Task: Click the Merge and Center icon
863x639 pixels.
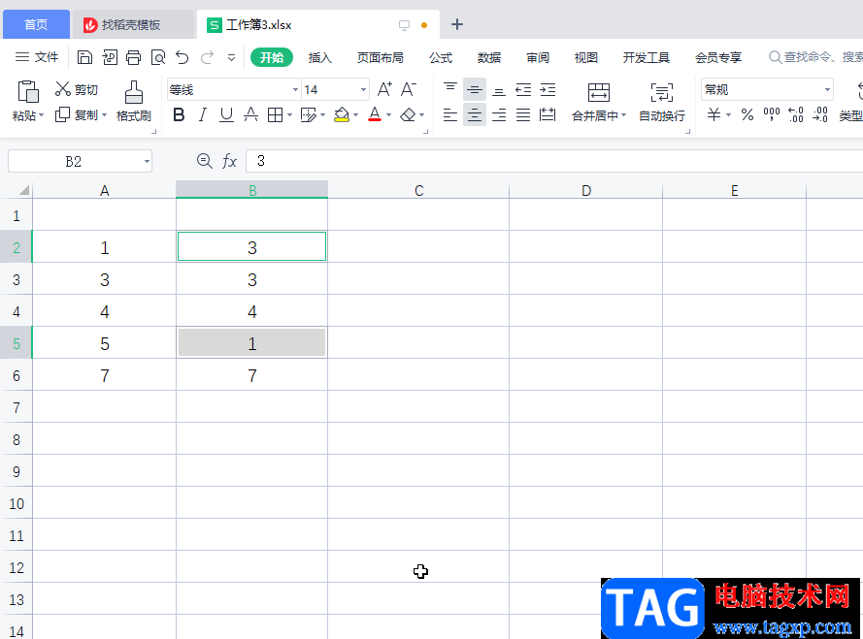Action: pos(599,92)
